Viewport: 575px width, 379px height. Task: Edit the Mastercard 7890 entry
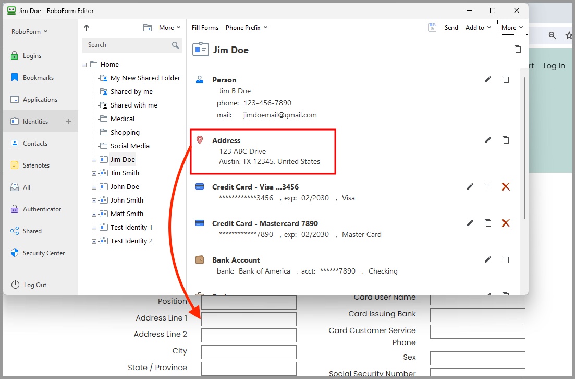tap(470, 223)
